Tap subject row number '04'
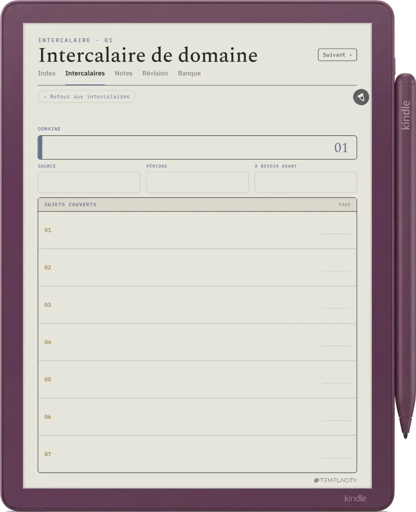Image resolution: width=416 pixels, height=512 pixels. click(48, 342)
